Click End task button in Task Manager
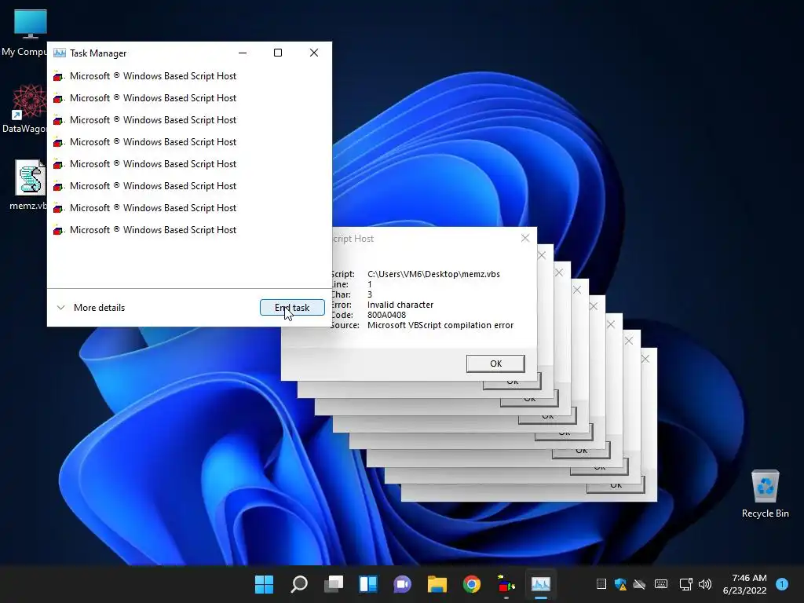The height and width of the screenshot is (603, 804). click(x=292, y=308)
